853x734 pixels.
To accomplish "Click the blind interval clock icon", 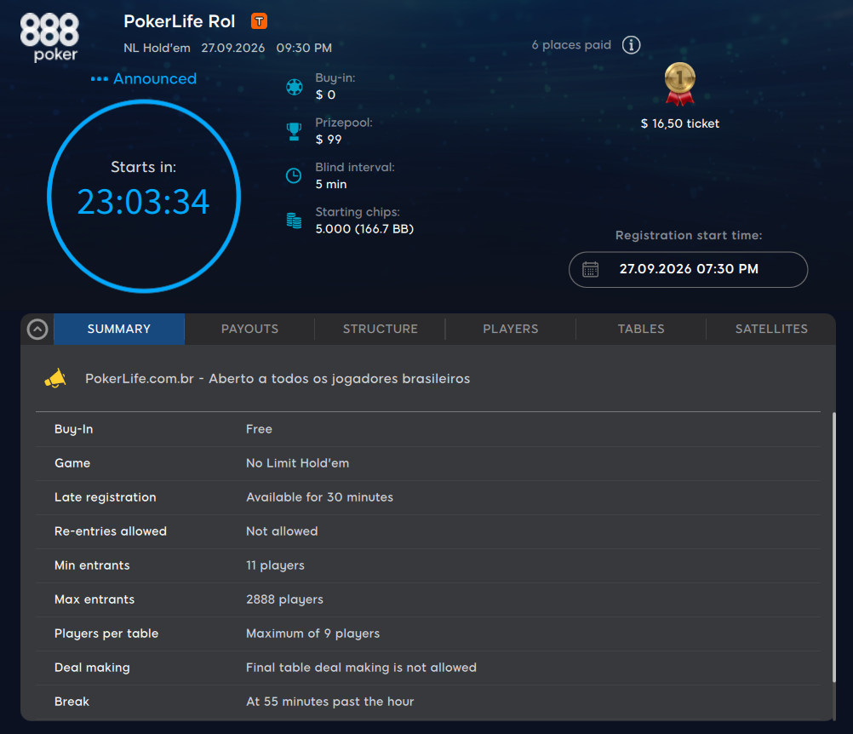I will [294, 175].
